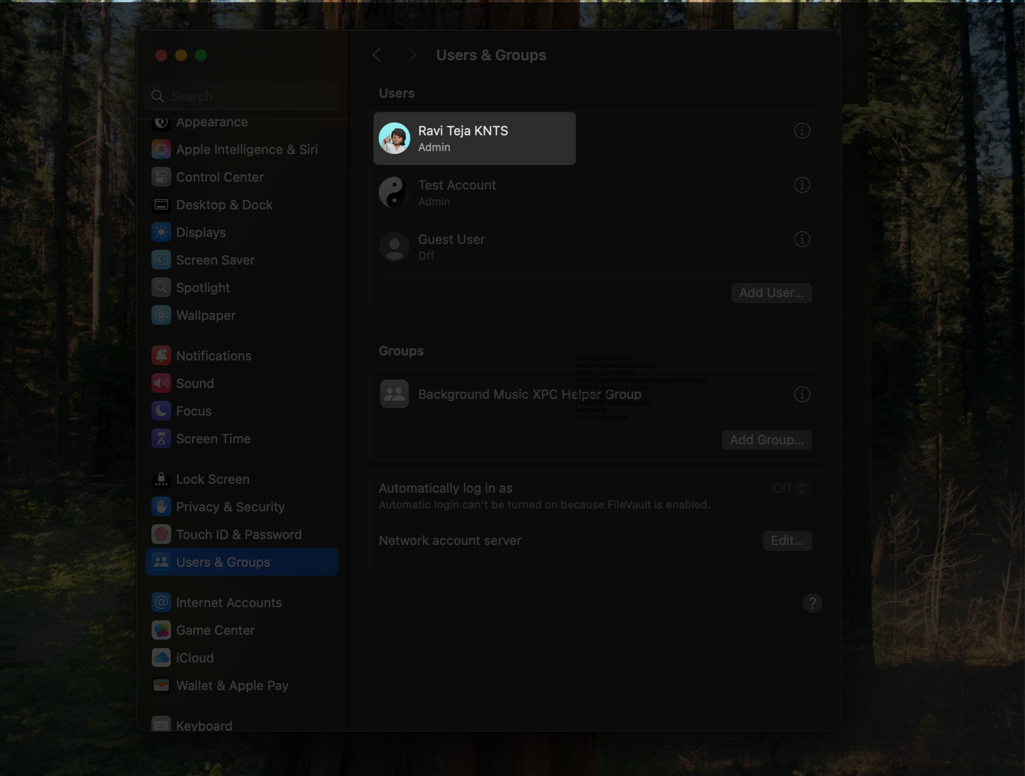Click the Ravi Teja KNTS profile avatar

click(x=394, y=138)
